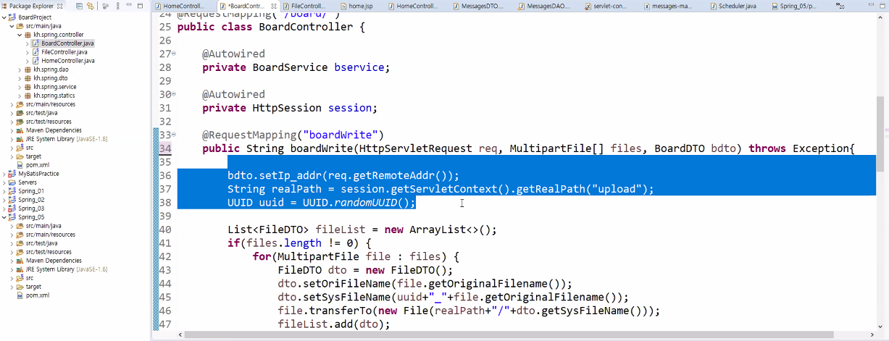The image size is (889, 341).
Task: Collapse the BoardProject tree node
Action: coord(4,17)
